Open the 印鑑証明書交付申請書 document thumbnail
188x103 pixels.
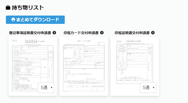(135, 66)
